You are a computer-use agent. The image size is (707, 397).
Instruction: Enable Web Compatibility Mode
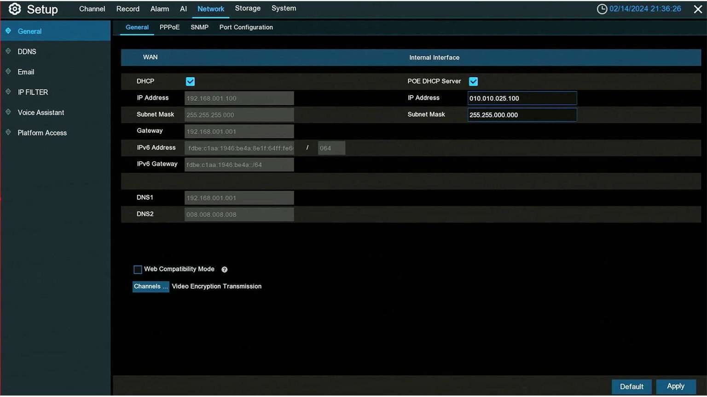pyautogui.click(x=137, y=269)
